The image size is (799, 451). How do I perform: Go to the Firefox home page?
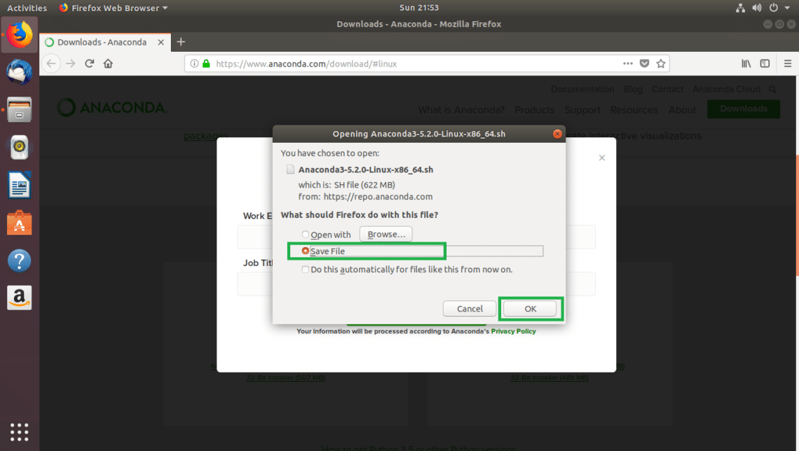[108, 64]
